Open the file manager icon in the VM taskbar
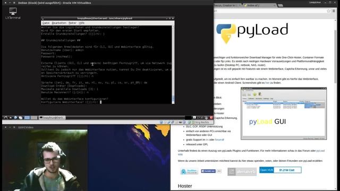The width and height of the screenshot is (340, 191). click(x=11, y=118)
